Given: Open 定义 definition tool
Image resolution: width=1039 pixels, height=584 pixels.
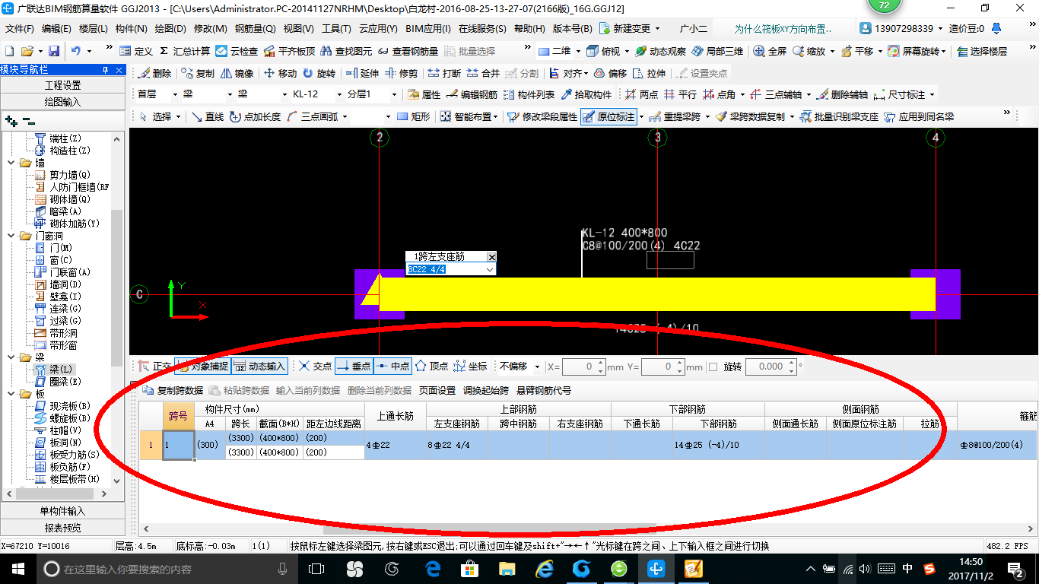Looking at the screenshot, I should 136,51.
